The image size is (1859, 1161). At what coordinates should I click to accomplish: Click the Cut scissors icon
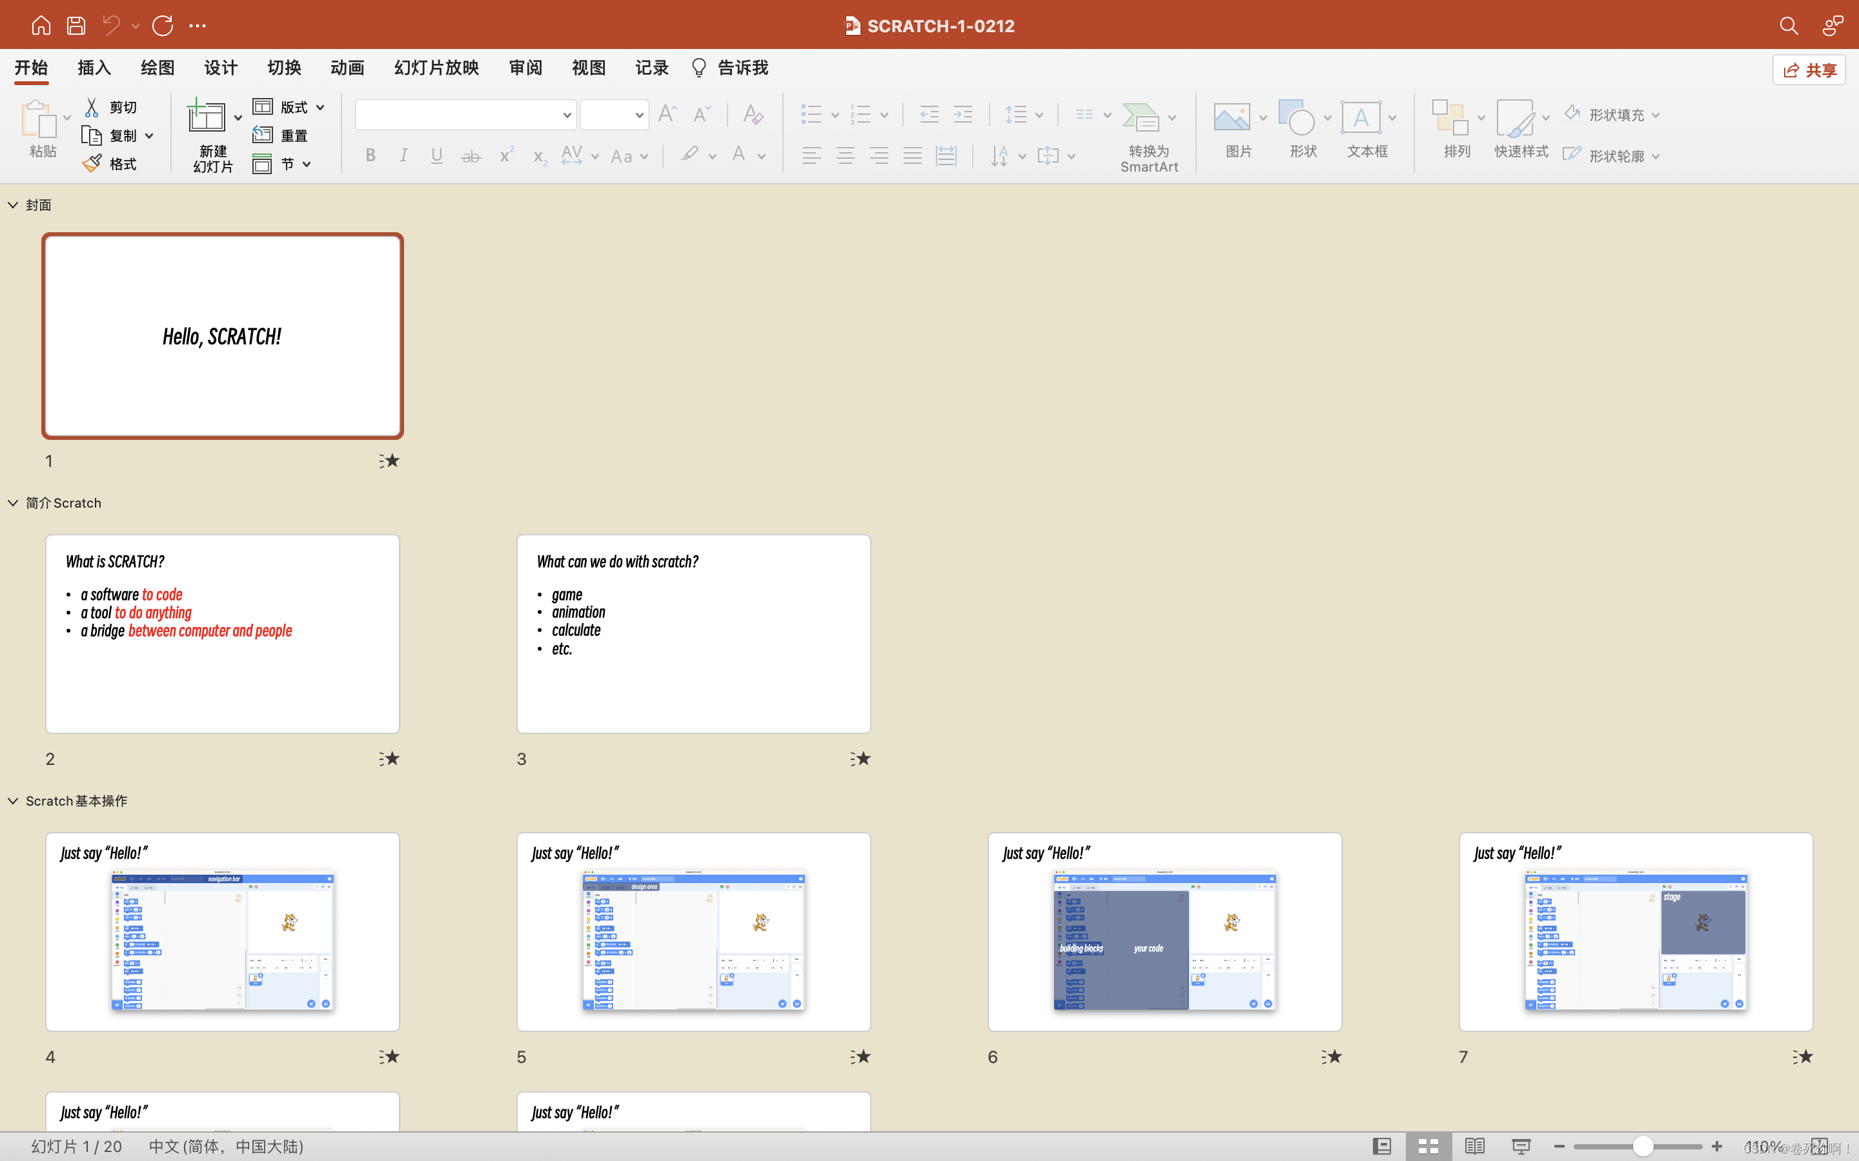tap(92, 106)
